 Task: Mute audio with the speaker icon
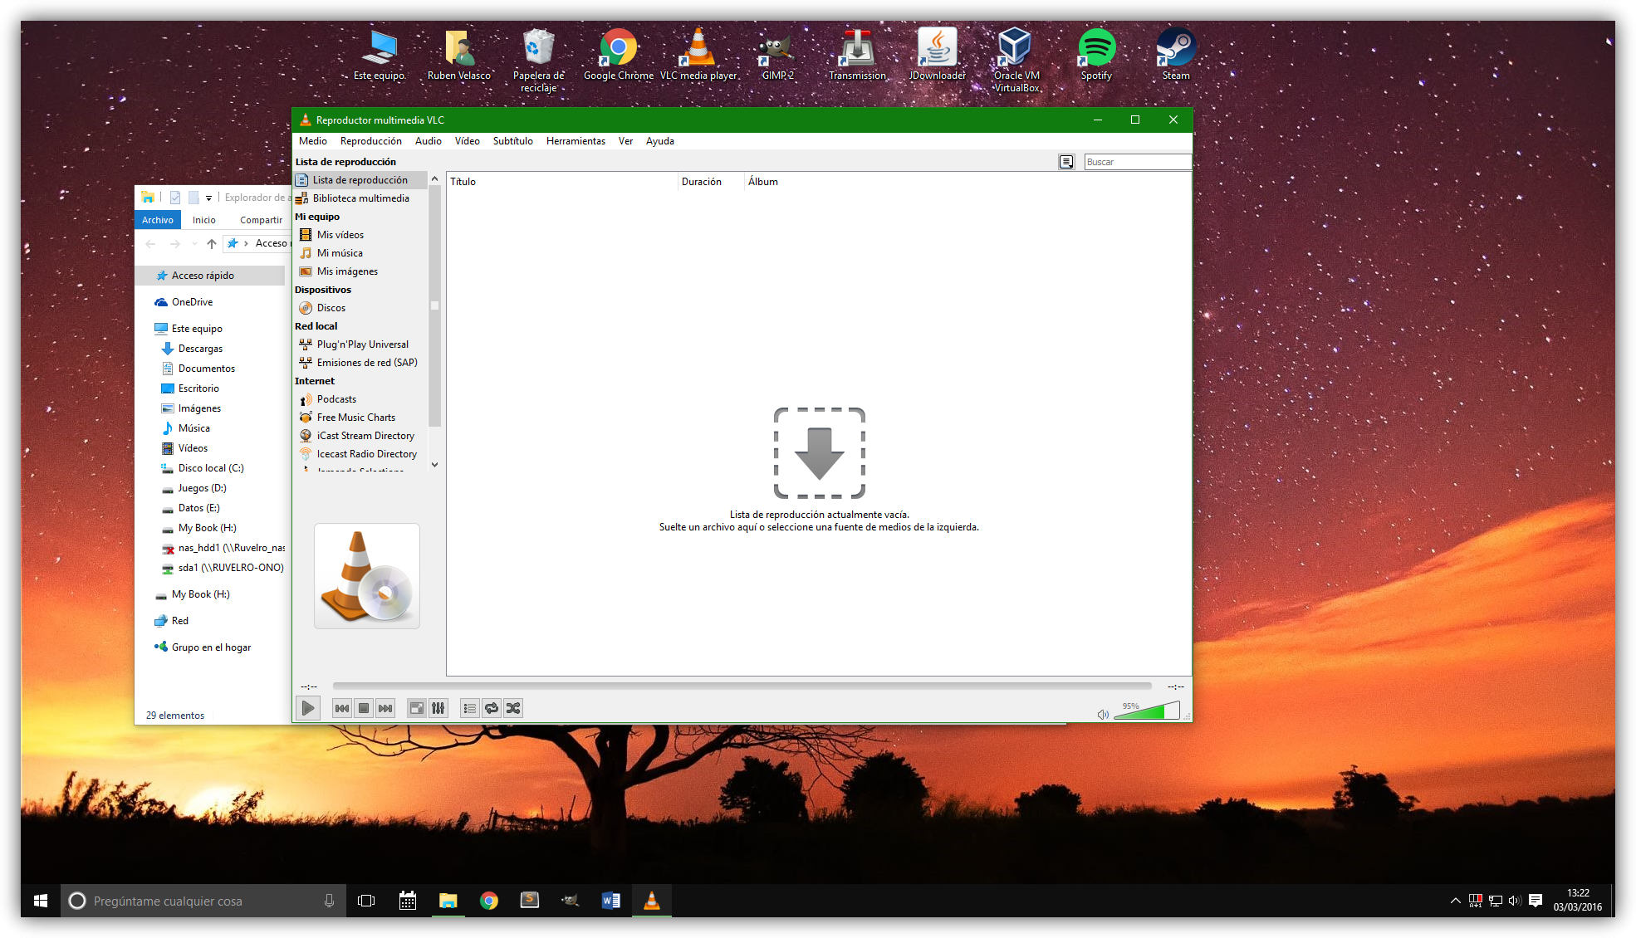[x=1103, y=714]
